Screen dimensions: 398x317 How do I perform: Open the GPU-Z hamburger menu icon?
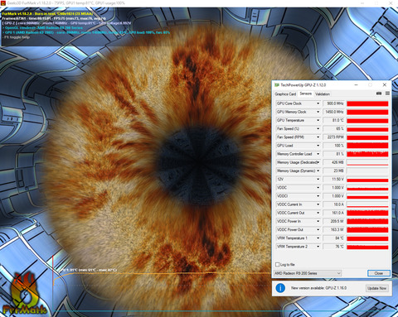(x=387, y=94)
